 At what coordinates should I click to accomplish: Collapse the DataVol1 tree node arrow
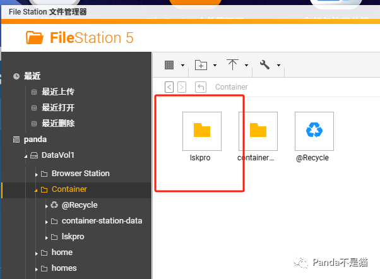(x=26, y=157)
